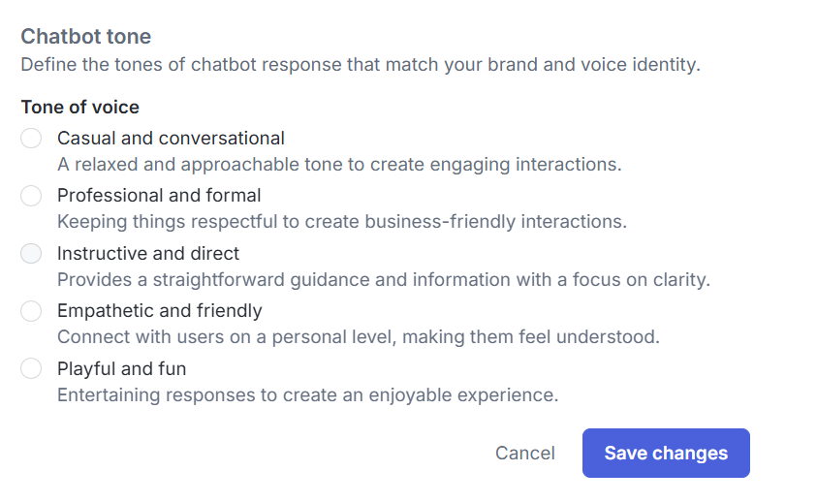This screenshot has height=503, width=817.
Task: Click the straightforward guidance description text
Action: click(384, 280)
